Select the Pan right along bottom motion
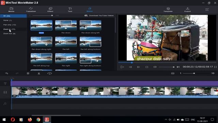The width and height of the screenshot is (218, 123). tap(91, 58)
